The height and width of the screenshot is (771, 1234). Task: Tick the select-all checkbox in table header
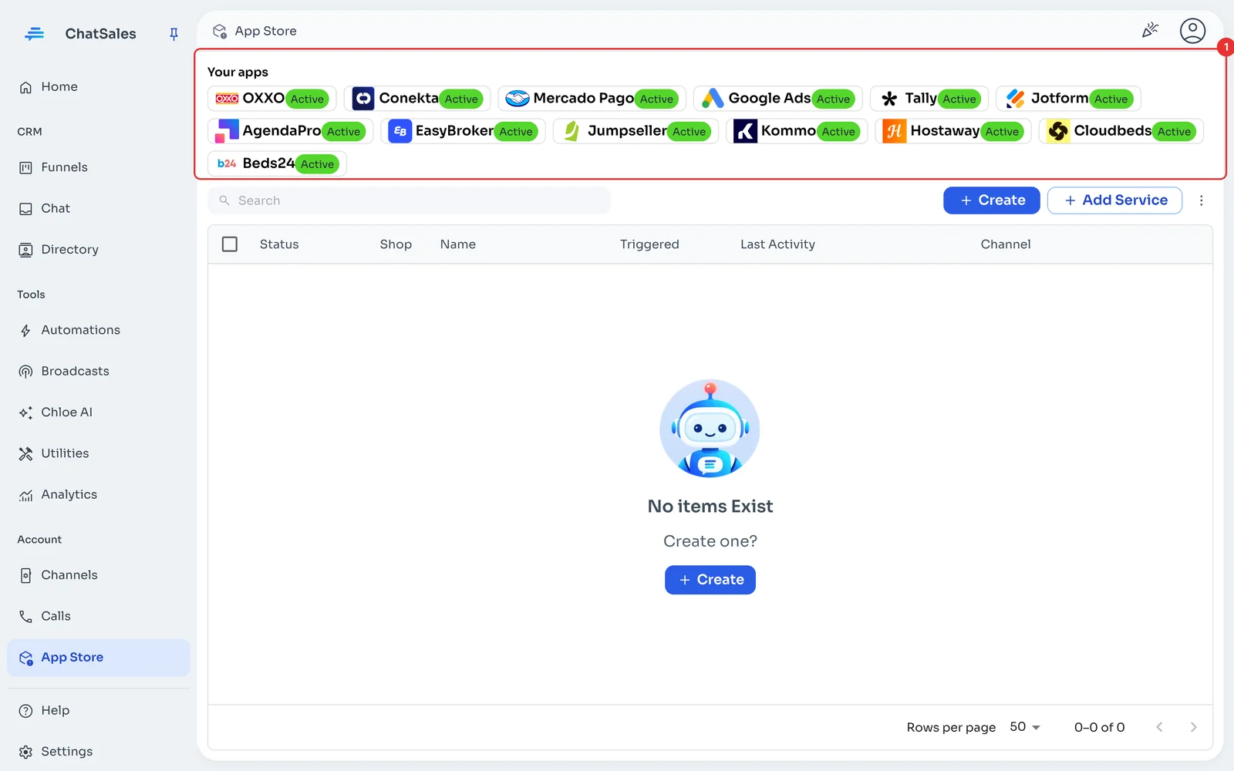(230, 244)
